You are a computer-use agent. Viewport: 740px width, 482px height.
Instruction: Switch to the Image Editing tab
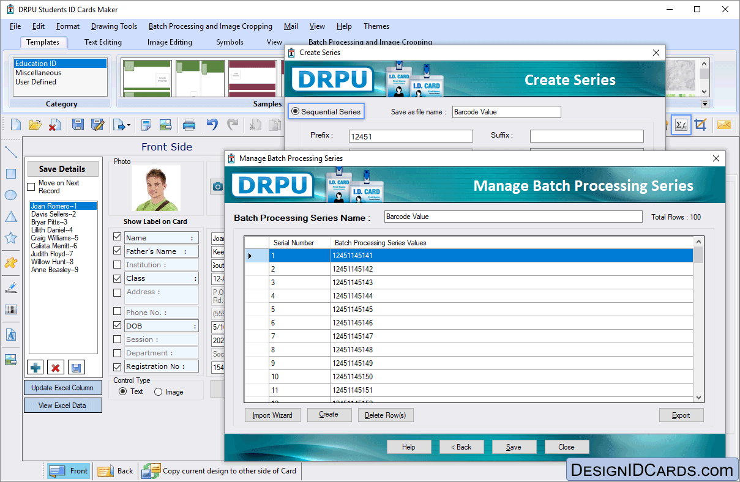click(x=170, y=42)
